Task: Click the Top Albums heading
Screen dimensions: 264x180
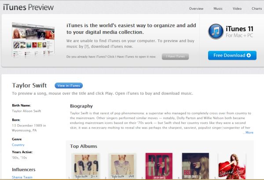Action: pos(84,146)
